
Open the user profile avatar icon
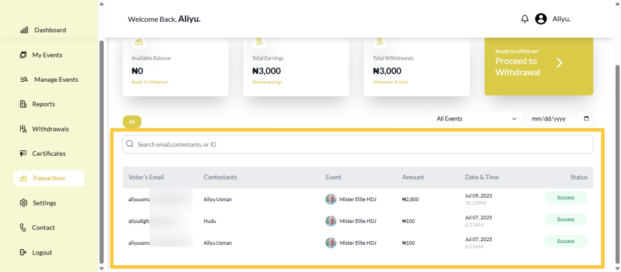pyautogui.click(x=541, y=19)
